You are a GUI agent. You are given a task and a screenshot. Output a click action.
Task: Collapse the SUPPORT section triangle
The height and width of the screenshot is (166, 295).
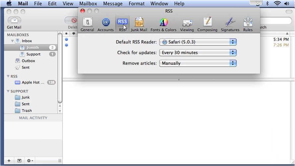point(8,91)
